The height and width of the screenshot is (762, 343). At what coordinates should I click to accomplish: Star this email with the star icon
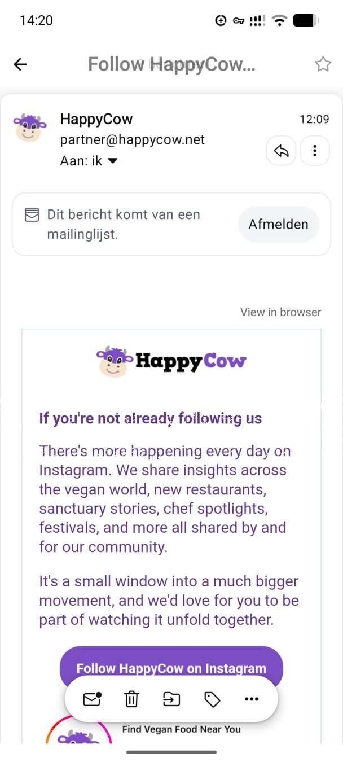323,64
